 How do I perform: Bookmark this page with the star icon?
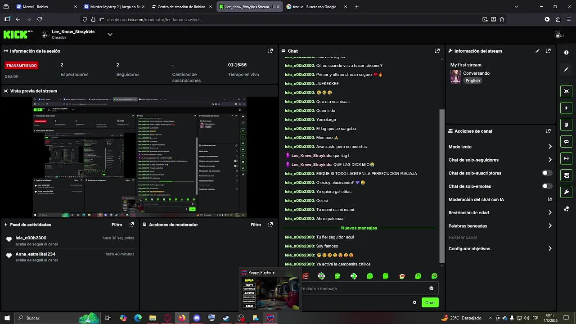click(502, 19)
